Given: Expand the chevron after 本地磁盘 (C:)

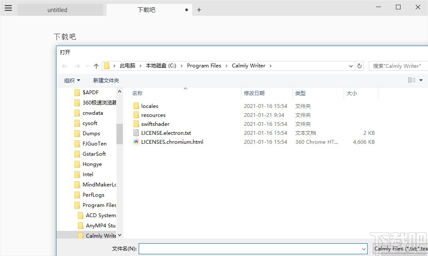Looking at the screenshot, I should pos(181,66).
